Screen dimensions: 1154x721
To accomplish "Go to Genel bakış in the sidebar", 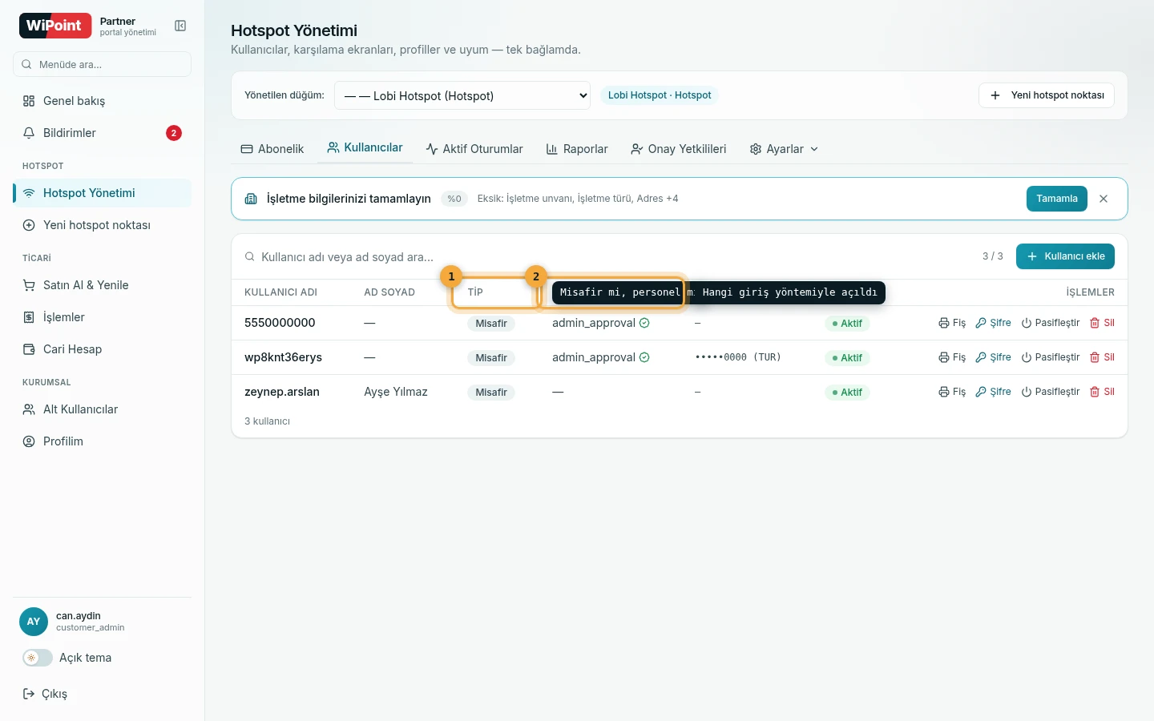I will (102, 101).
